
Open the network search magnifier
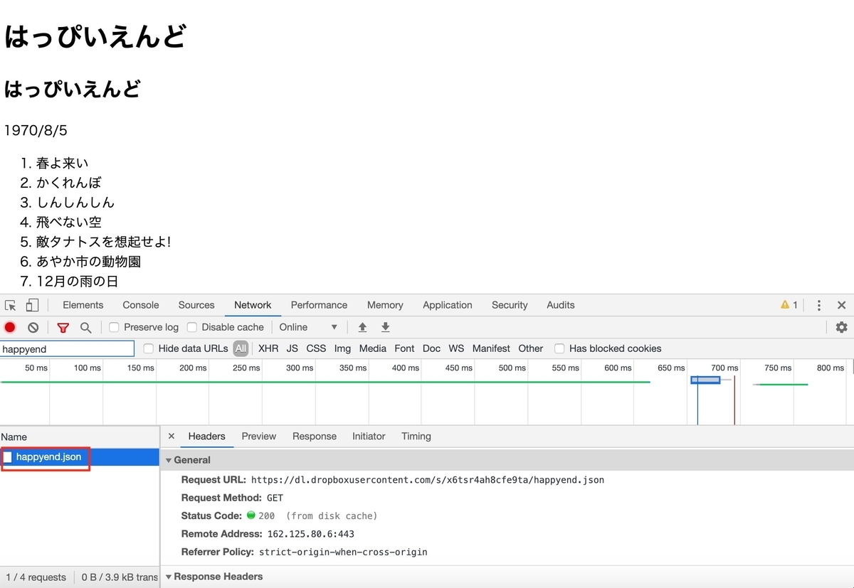coord(85,327)
